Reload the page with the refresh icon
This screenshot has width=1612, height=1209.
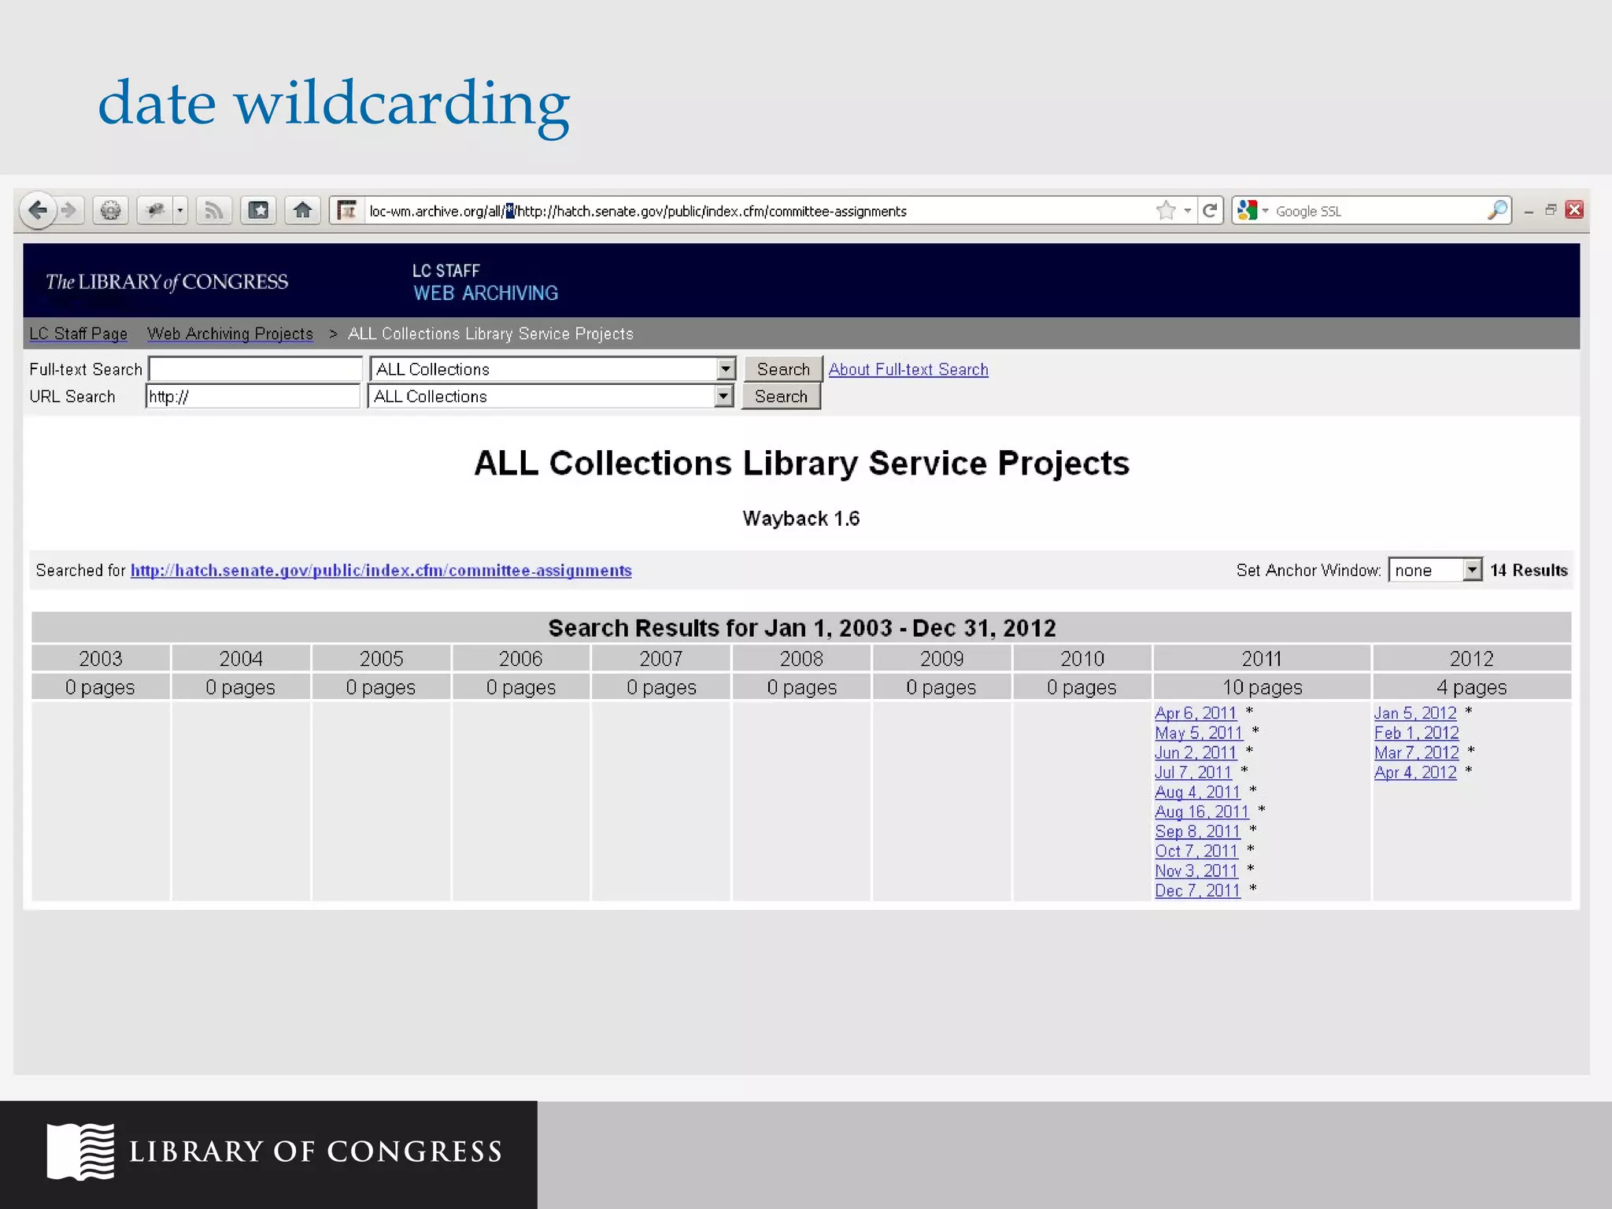coord(1211,210)
